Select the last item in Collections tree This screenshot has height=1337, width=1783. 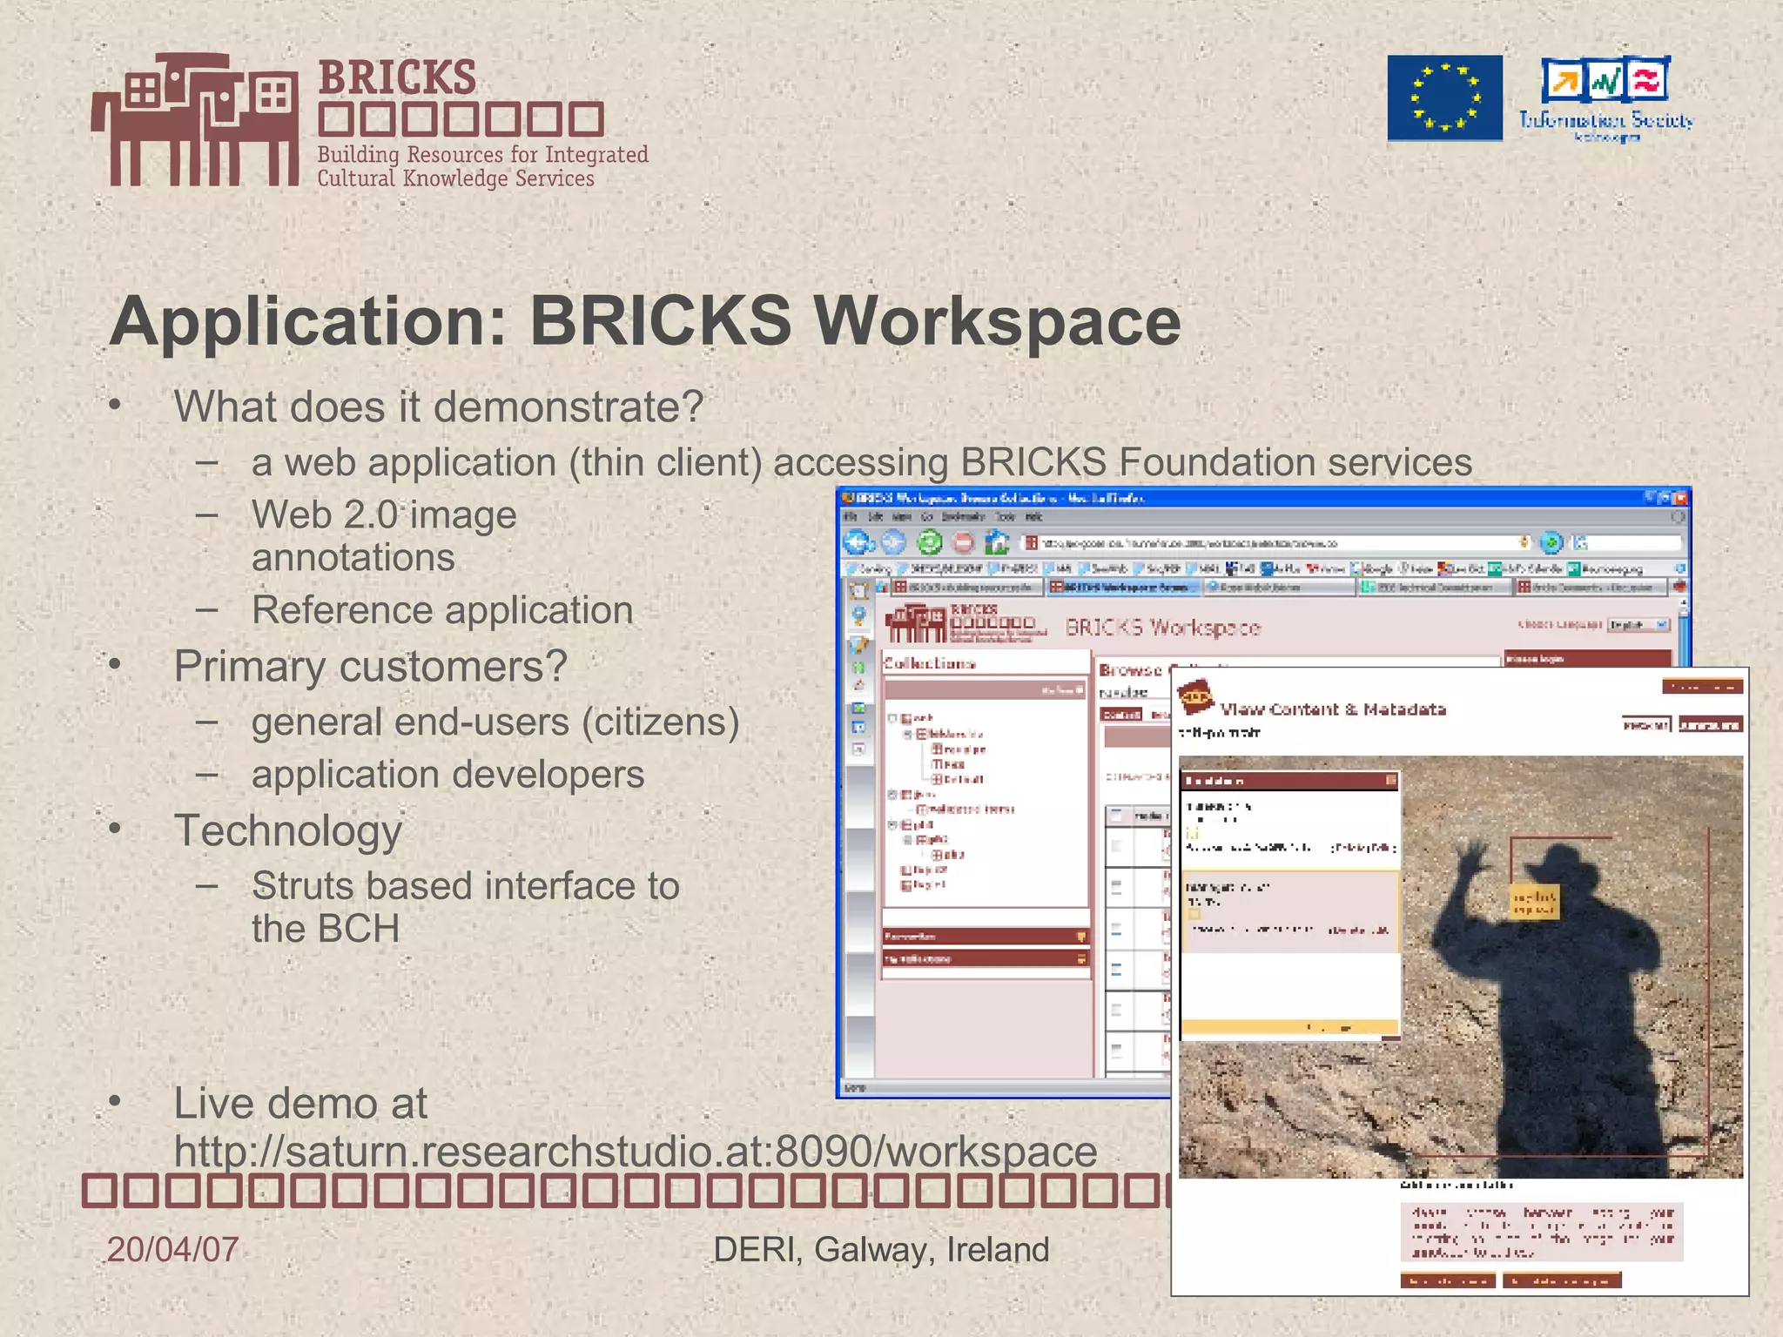point(924,884)
